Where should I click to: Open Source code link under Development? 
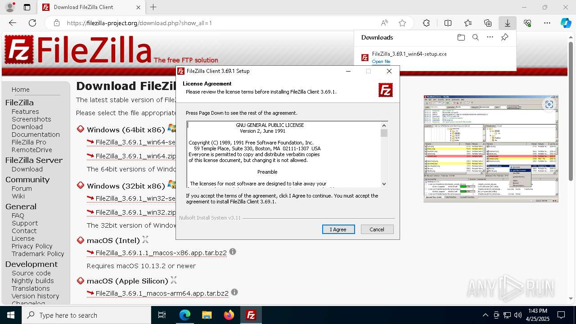point(31,273)
